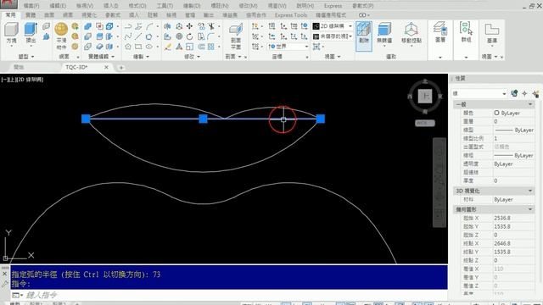
Task: Close the command line window X button
Action: point(4,274)
